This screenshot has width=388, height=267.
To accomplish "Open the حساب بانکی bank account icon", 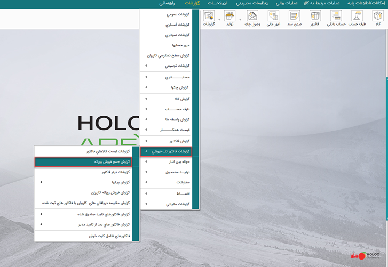I will 336,18.
